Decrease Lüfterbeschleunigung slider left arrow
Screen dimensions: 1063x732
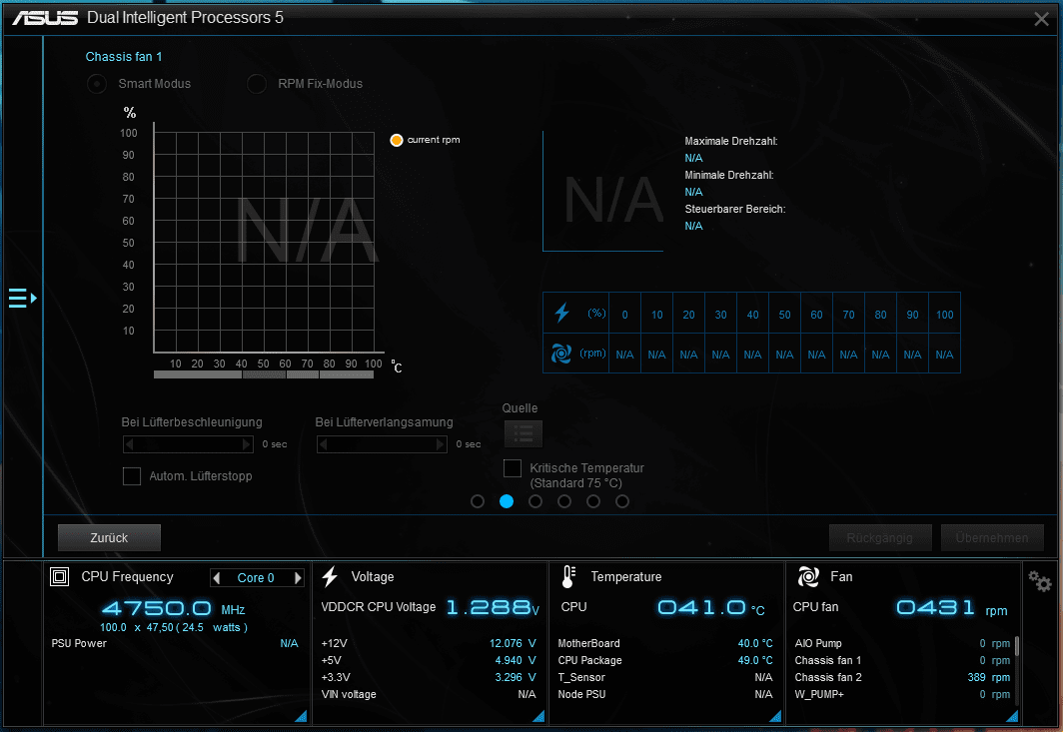click(130, 444)
